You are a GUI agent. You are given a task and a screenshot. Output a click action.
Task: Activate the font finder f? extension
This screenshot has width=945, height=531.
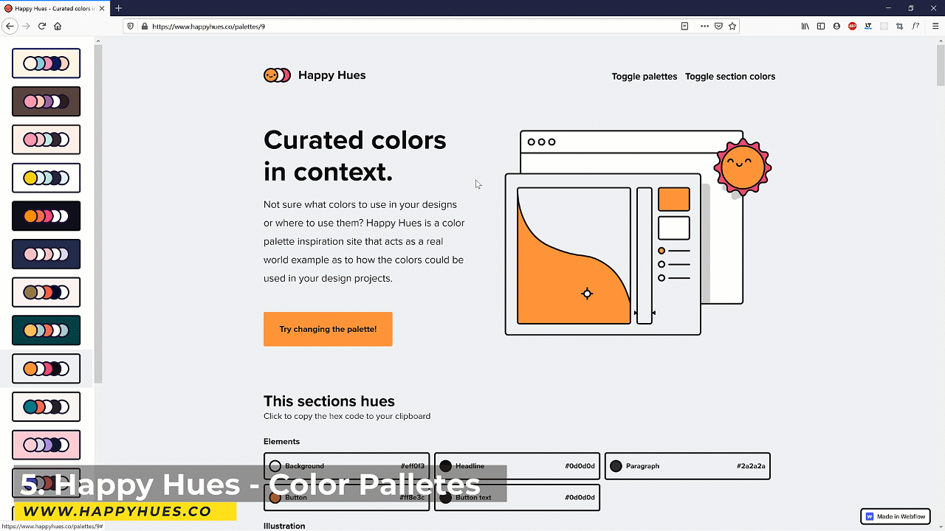click(915, 26)
